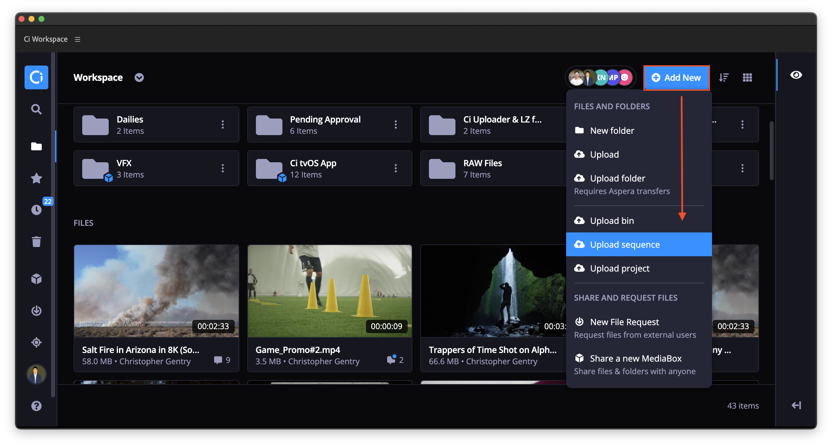Toggle the files folder view in sidebar
The height and width of the screenshot is (447, 832).
pyautogui.click(x=36, y=146)
